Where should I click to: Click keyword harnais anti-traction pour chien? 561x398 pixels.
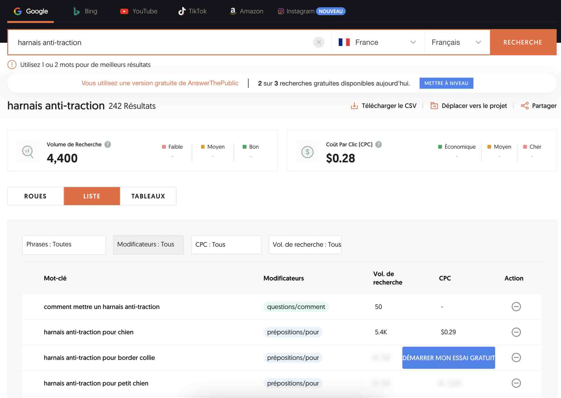(x=88, y=332)
